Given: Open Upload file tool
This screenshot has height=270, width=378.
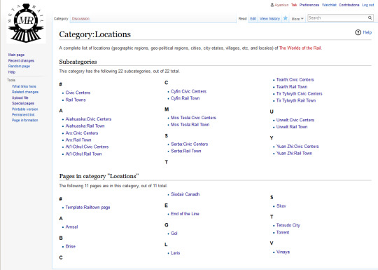Looking at the screenshot, I should coord(20,97).
